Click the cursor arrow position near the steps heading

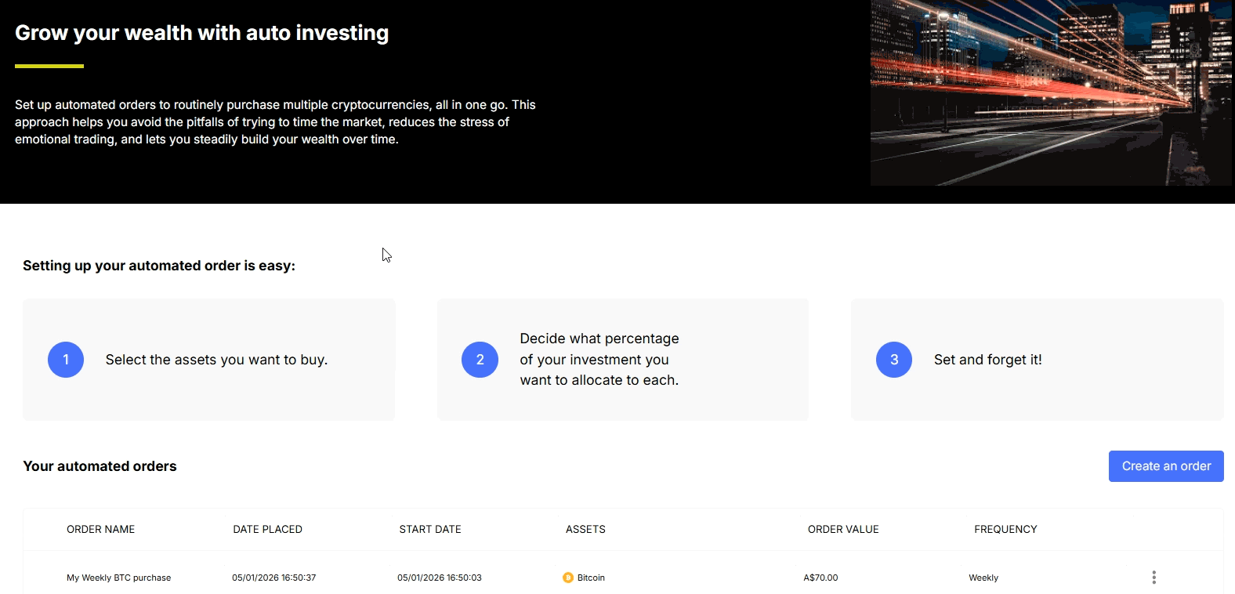pos(385,254)
